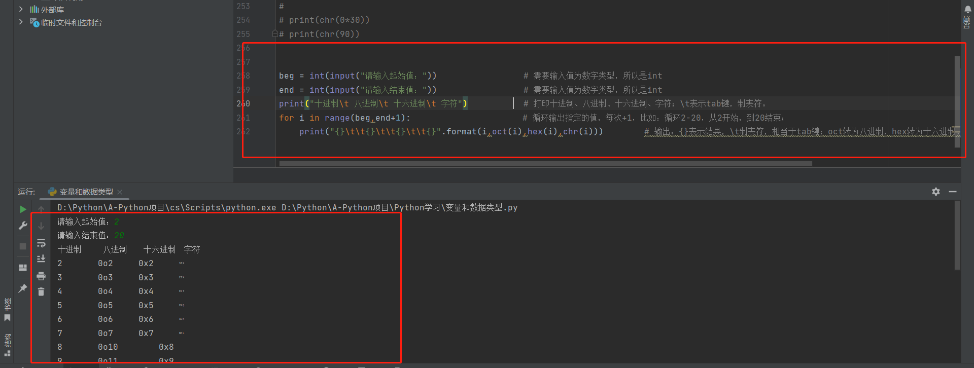Toggle soft-wrap in the Run console
Screen dimensions: 974x368
click(41, 243)
